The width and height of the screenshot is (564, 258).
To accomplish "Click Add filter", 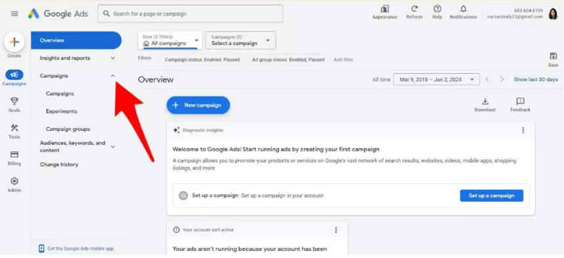I will (x=343, y=60).
